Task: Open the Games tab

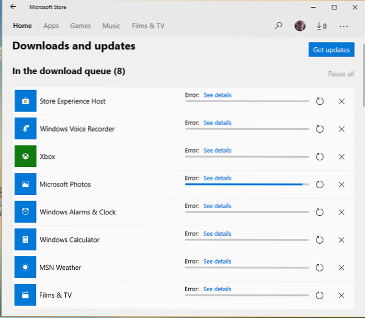Action: pyautogui.click(x=80, y=26)
